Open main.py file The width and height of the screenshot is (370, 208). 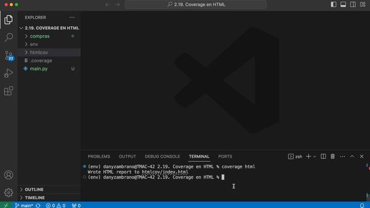[49, 69]
